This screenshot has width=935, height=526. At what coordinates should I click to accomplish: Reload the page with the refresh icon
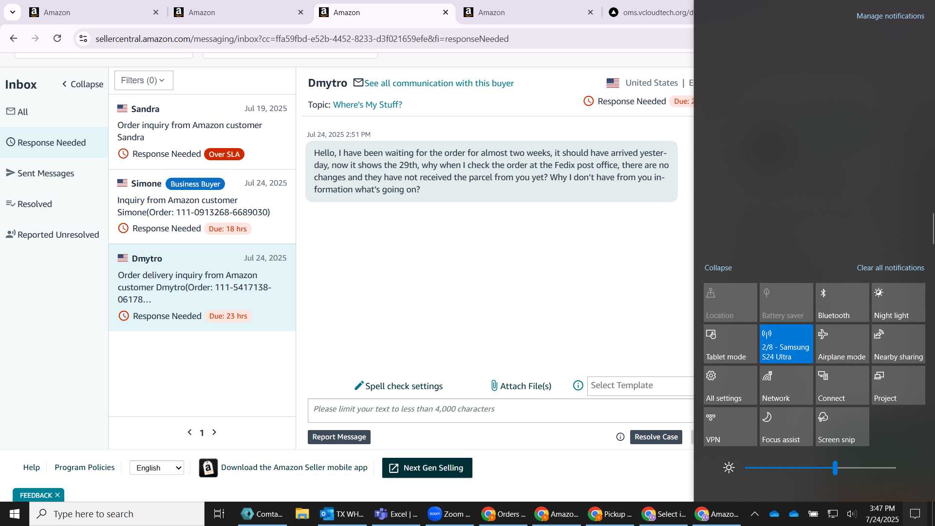[x=57, y=38]
